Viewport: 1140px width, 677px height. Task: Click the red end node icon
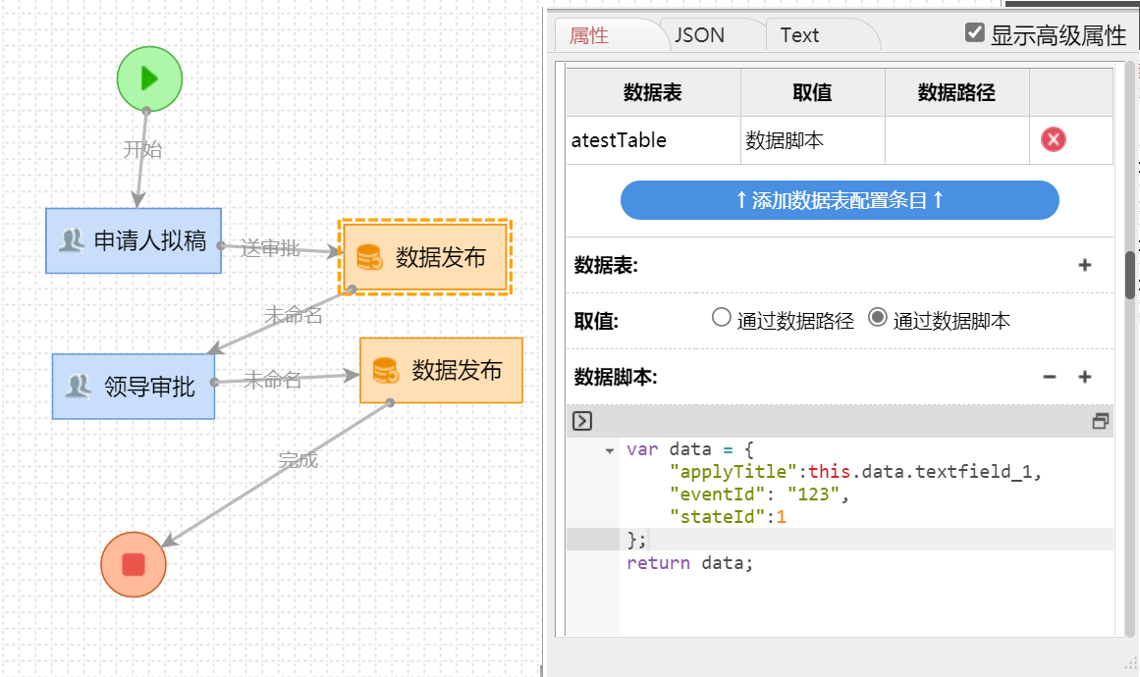pyautogui.click(x=134, y=564)
